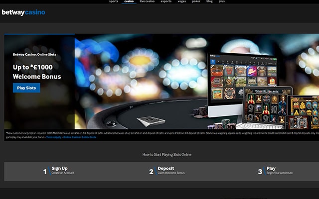Image resolution: width=319 pixels, height=199 pixels.
Task: Click the playing card deck on table
Action: 151,121
